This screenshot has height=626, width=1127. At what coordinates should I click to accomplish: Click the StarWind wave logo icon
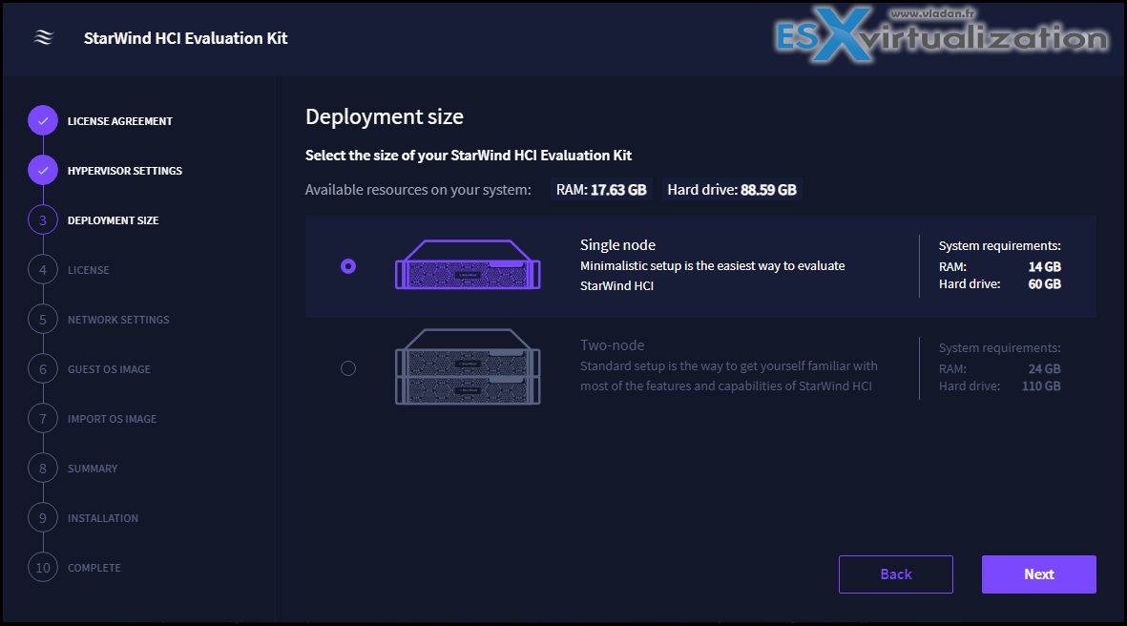[43, 38]
